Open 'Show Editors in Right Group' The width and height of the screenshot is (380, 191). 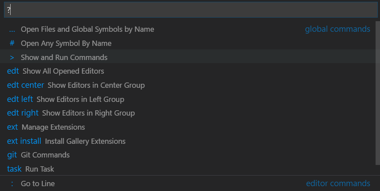[88, 113]
